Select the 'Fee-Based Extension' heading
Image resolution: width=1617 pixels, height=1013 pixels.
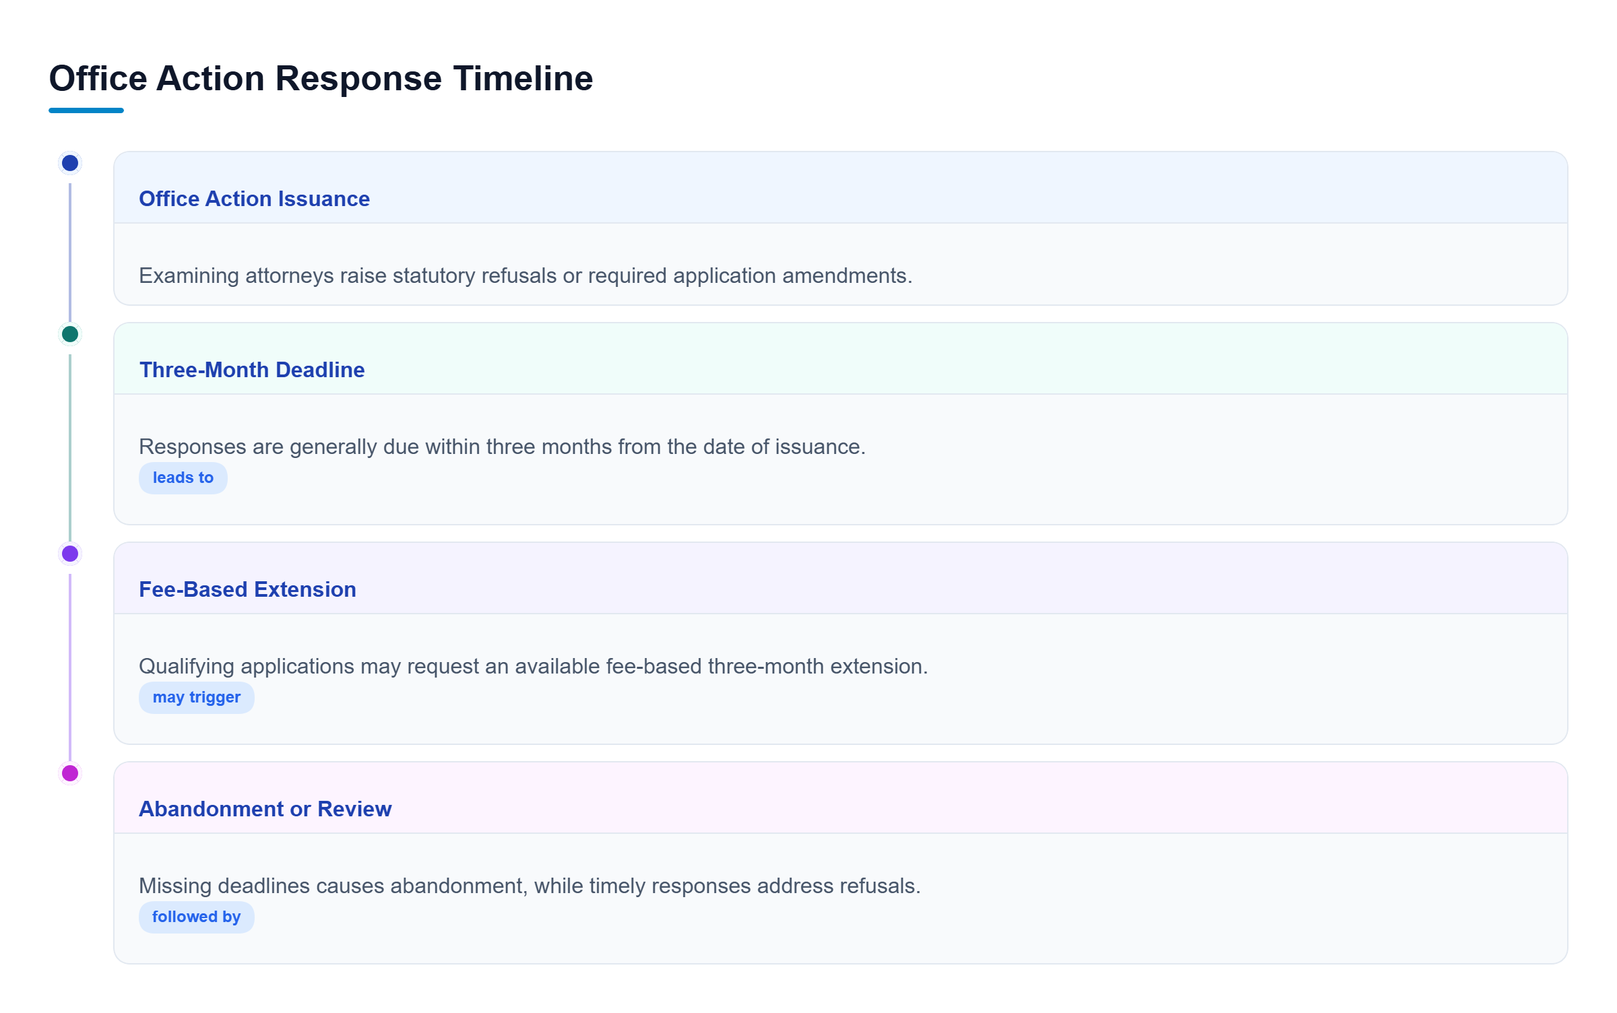click(247, 589)
